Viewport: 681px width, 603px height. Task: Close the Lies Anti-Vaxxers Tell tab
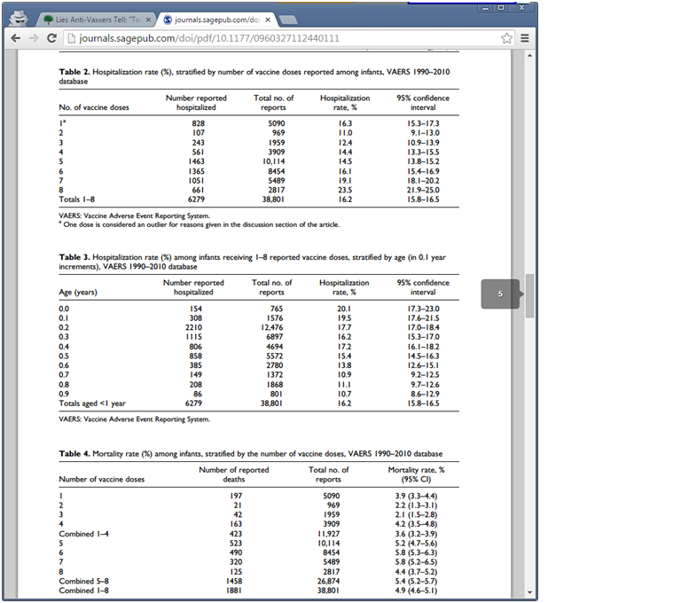click(148, 20)
